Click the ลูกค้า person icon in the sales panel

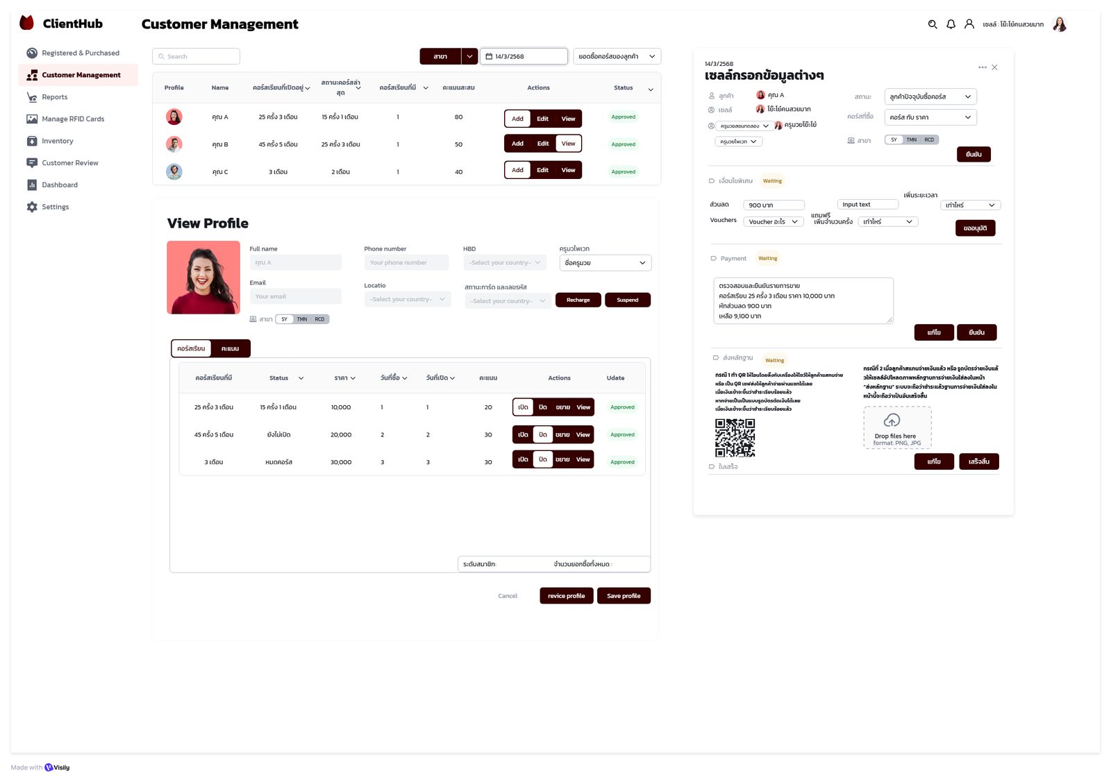(712, 96)
